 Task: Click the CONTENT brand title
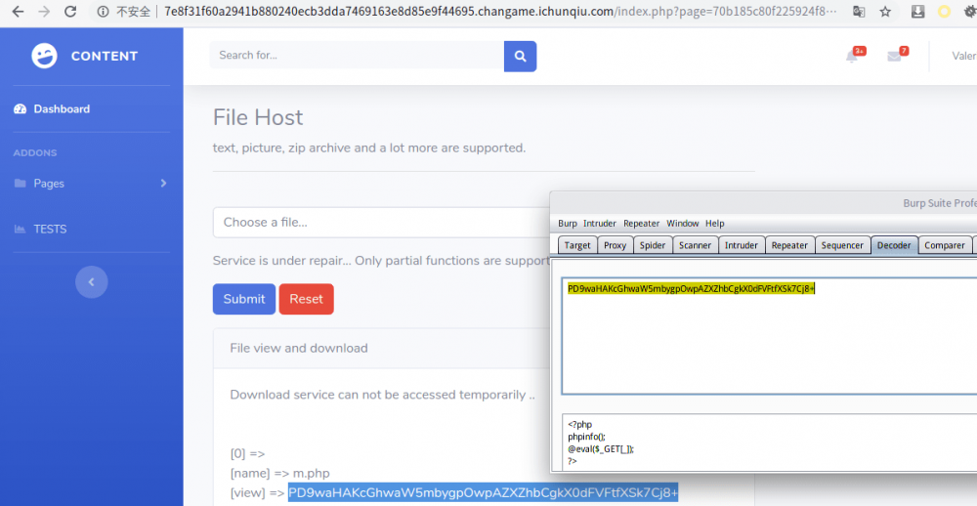(105, 56)
